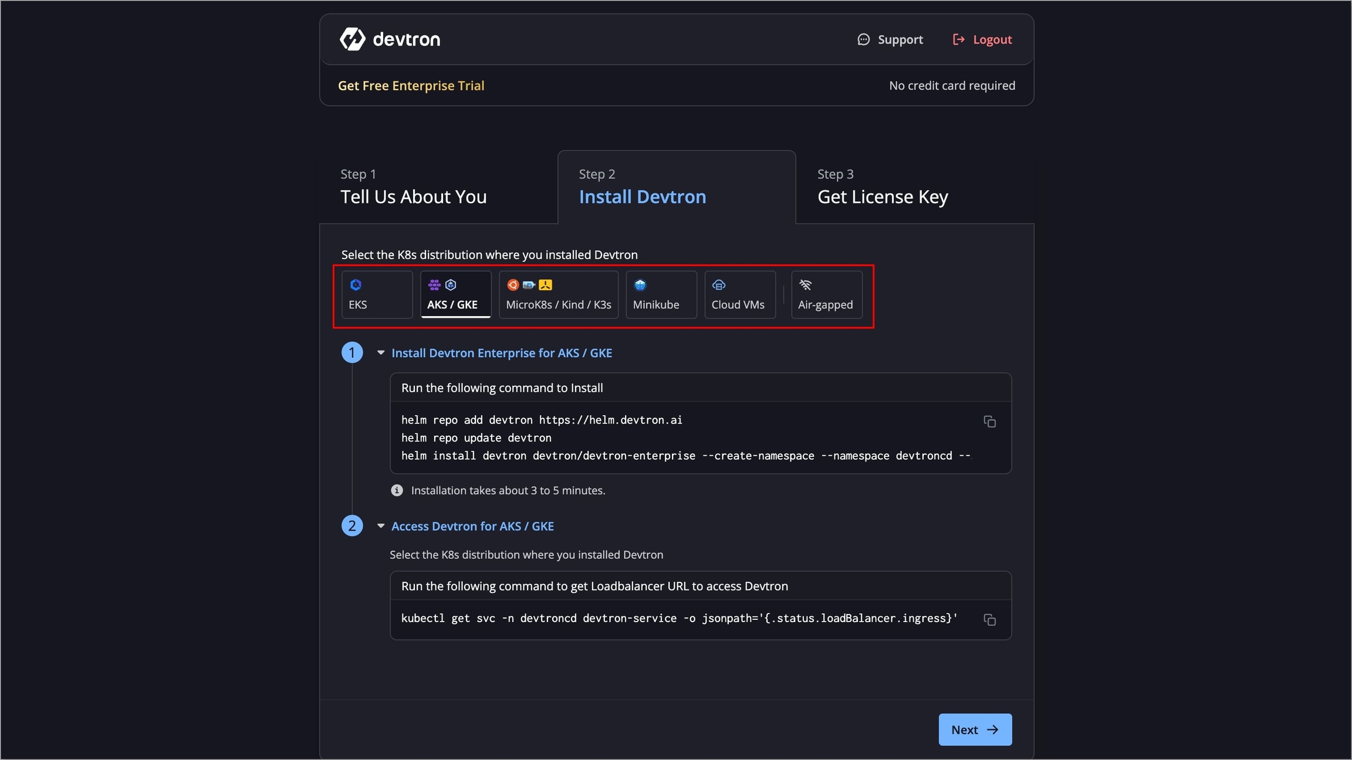
Task: Choose the Minikube distribution tab
Action: click(661, 294)
